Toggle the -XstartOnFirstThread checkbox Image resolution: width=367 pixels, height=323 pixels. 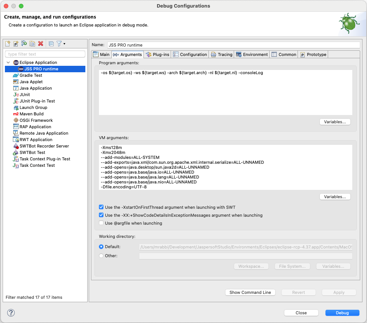coord(101,207)
